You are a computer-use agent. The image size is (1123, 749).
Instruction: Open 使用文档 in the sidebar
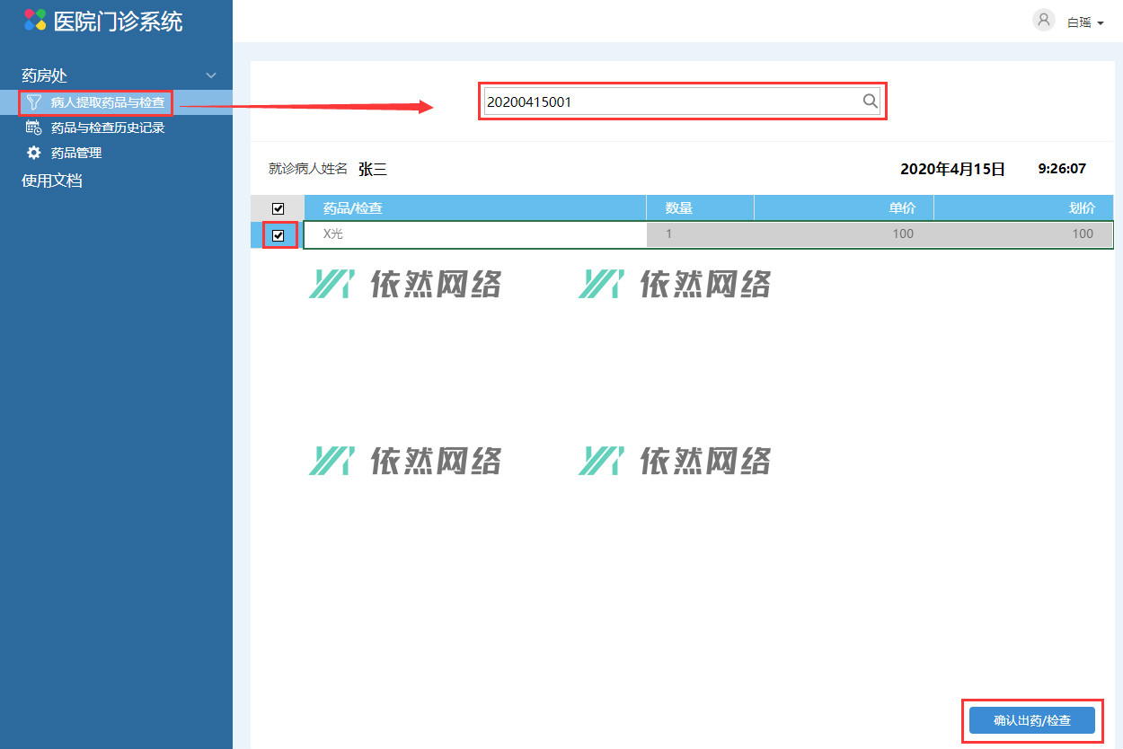[x=52, y=181]
